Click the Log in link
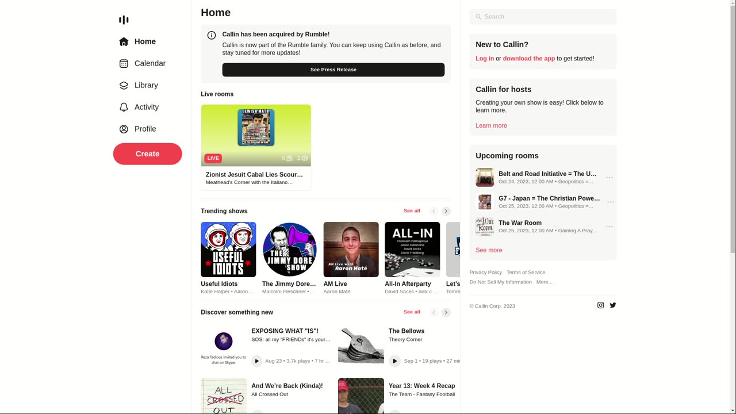The image size is (736, 414). pos(484,58)
